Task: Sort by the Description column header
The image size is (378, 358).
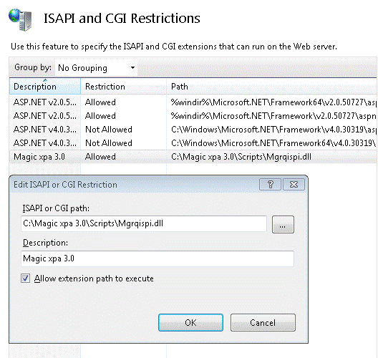Action: click(x=45, y=87)
